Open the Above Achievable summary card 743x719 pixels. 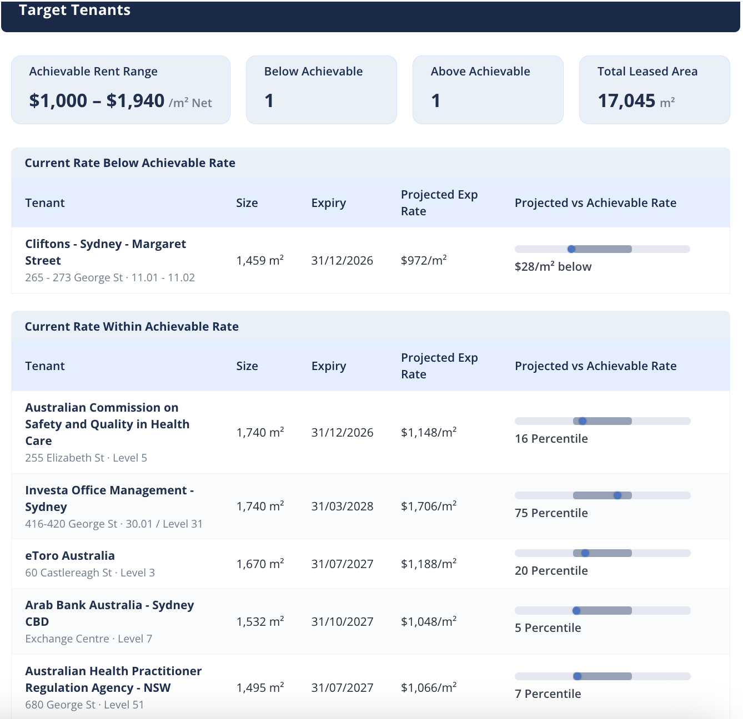pos(488,90)
